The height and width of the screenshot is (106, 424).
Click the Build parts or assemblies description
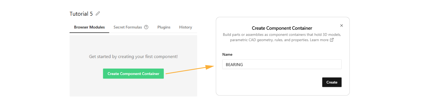(282, 35)
